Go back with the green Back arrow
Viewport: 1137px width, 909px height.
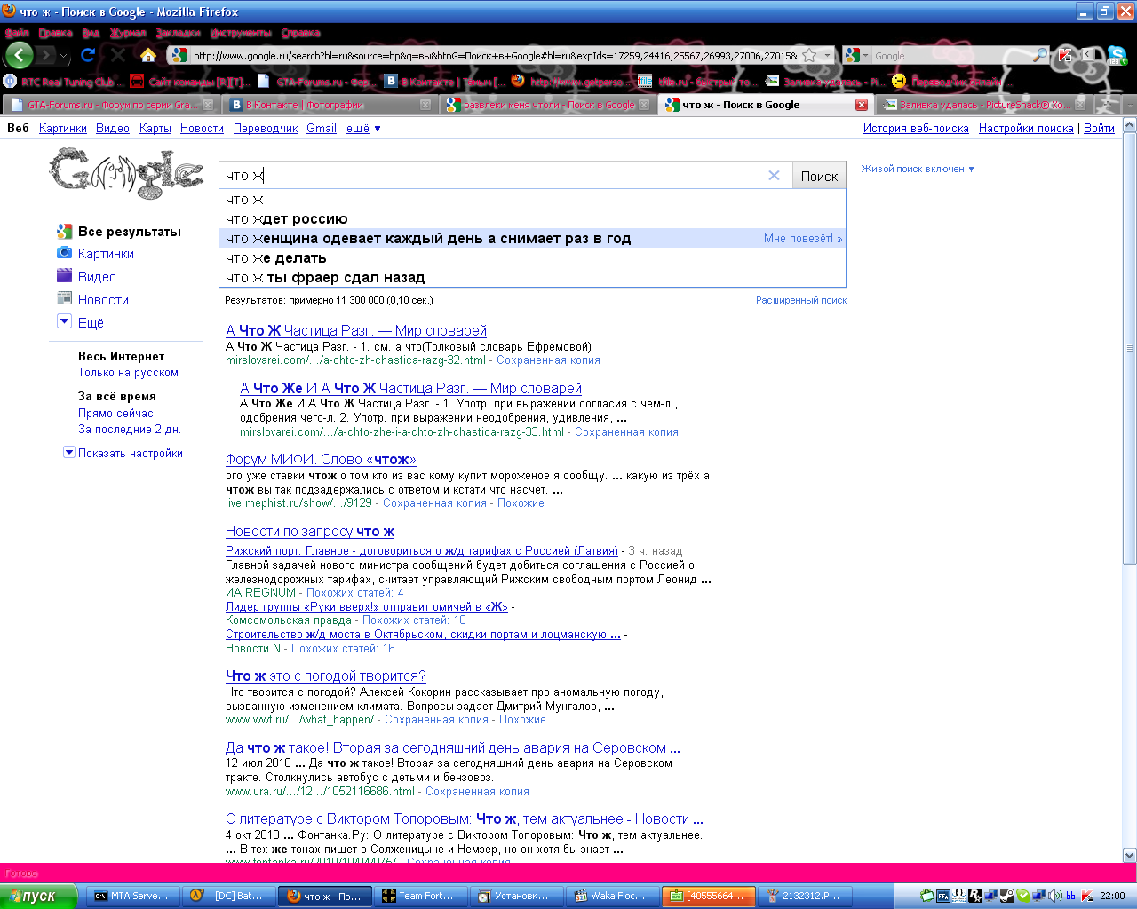point(20,55)
